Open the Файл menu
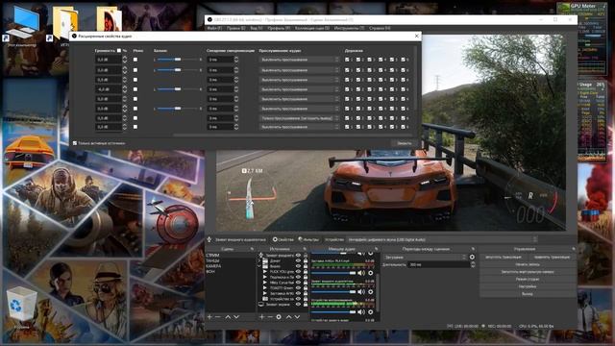The width and height of the screenshot is (615, 346). coord(214,28)
